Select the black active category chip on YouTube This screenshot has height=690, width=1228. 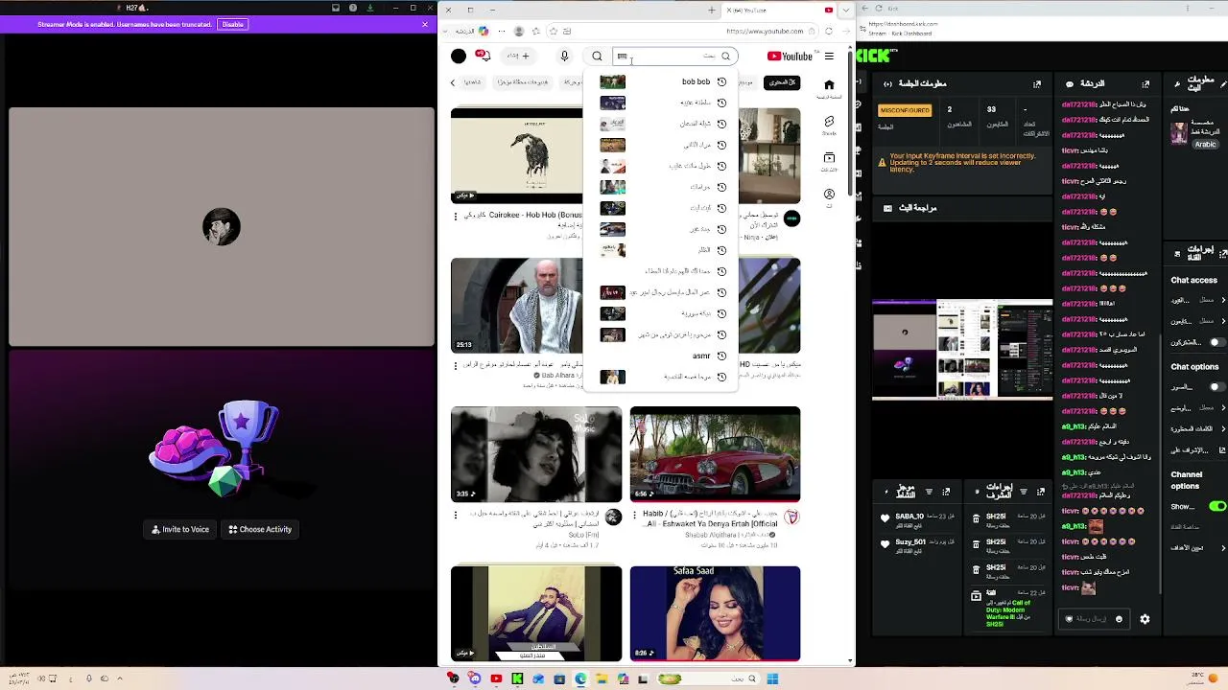tap(783, 82)
